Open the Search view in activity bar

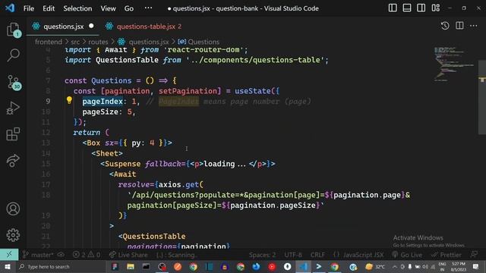[x=13, y=55]
